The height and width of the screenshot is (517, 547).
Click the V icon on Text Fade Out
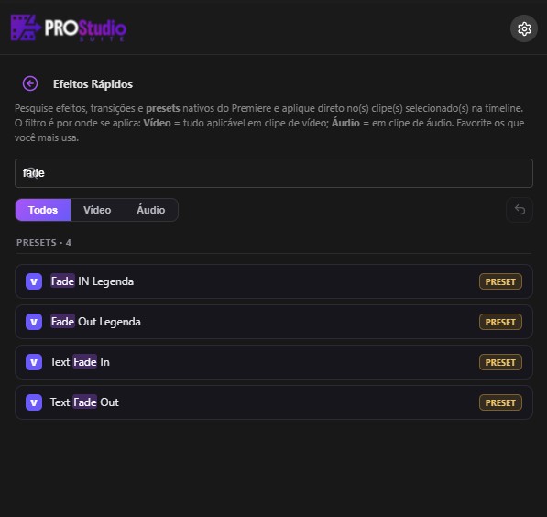(x=34, y=402)
